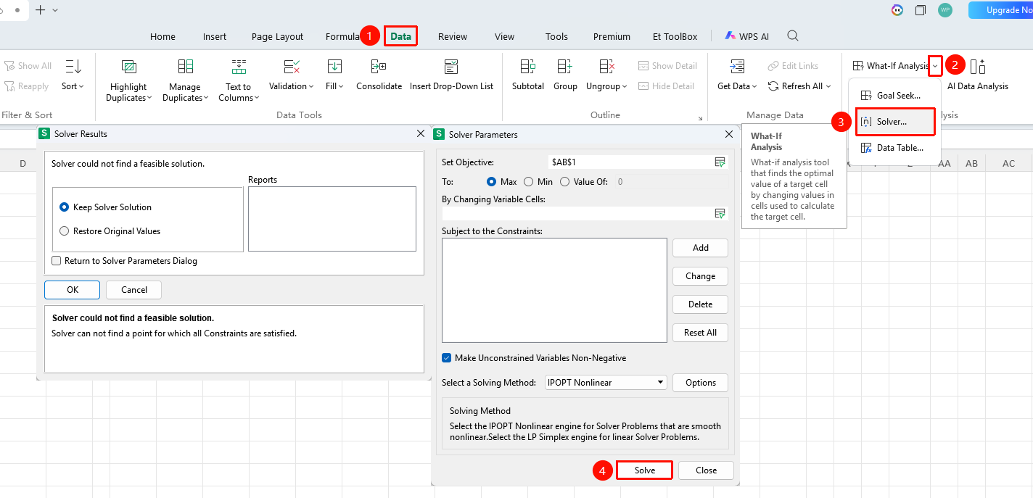Choose Keep Solver Solution option
This screenshot has height=498, width=1033.
pyautogui.click(x=65, y=207)
